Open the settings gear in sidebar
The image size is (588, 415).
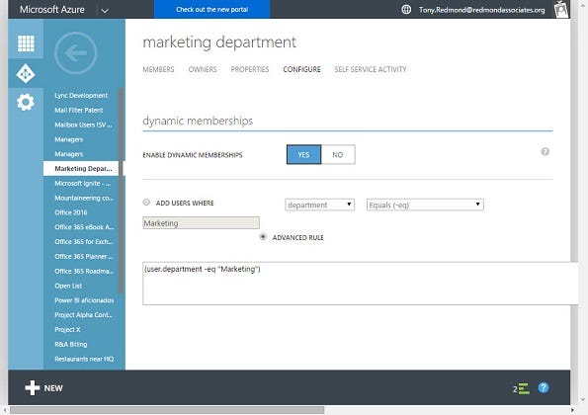click(26, 102)
